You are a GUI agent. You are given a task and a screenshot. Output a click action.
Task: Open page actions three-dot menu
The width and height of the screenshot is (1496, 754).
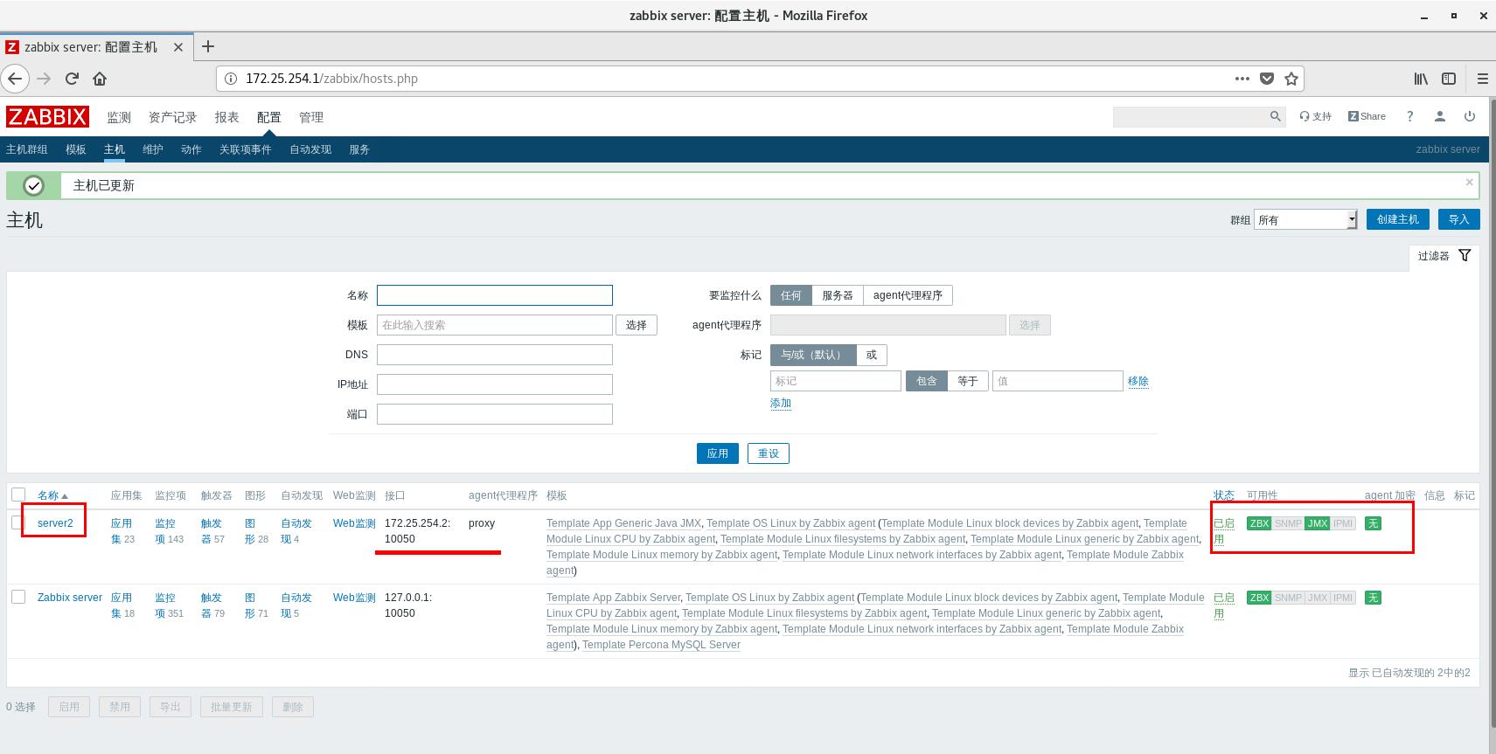[x=1242, y=79]
